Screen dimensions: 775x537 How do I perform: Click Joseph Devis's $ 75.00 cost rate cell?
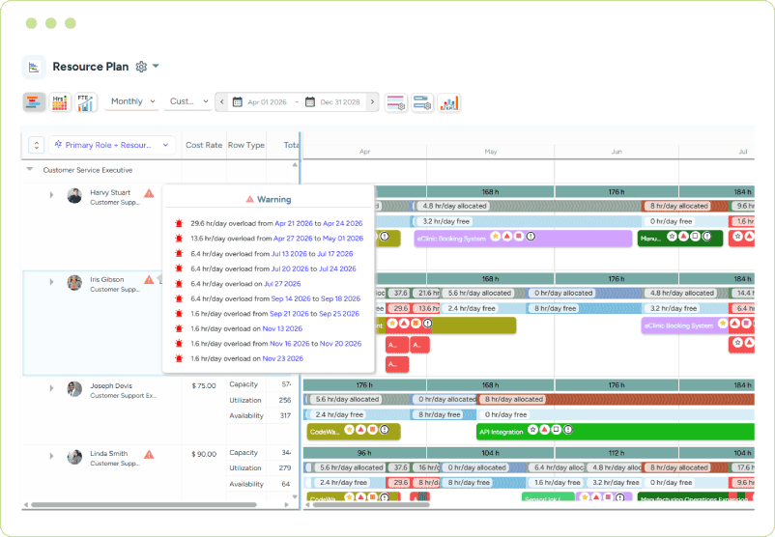click(x=204, y=385)
